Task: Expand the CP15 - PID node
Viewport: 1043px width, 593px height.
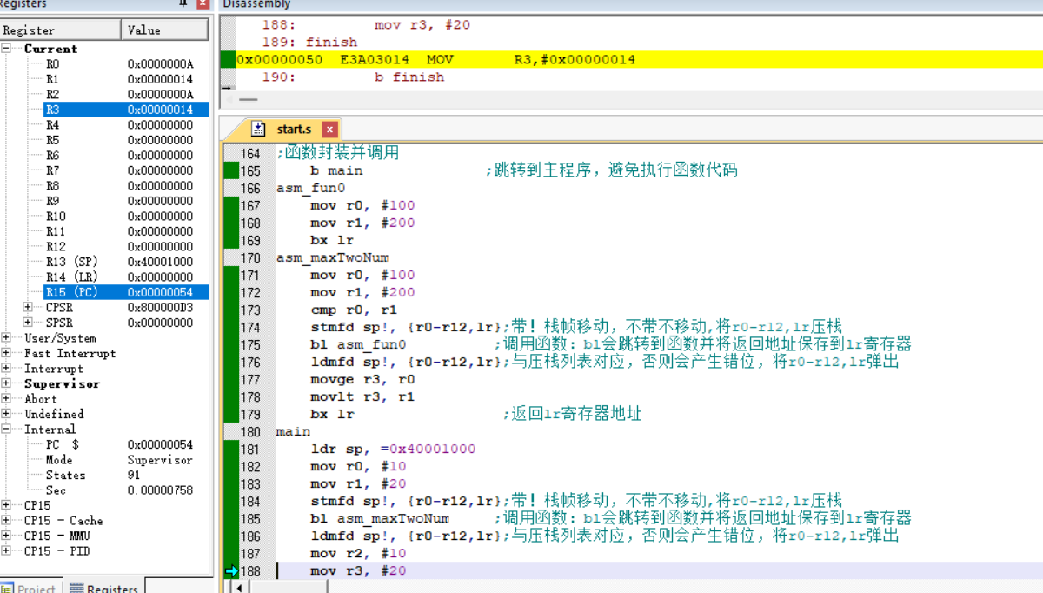Action: click(x=6, y=550)
